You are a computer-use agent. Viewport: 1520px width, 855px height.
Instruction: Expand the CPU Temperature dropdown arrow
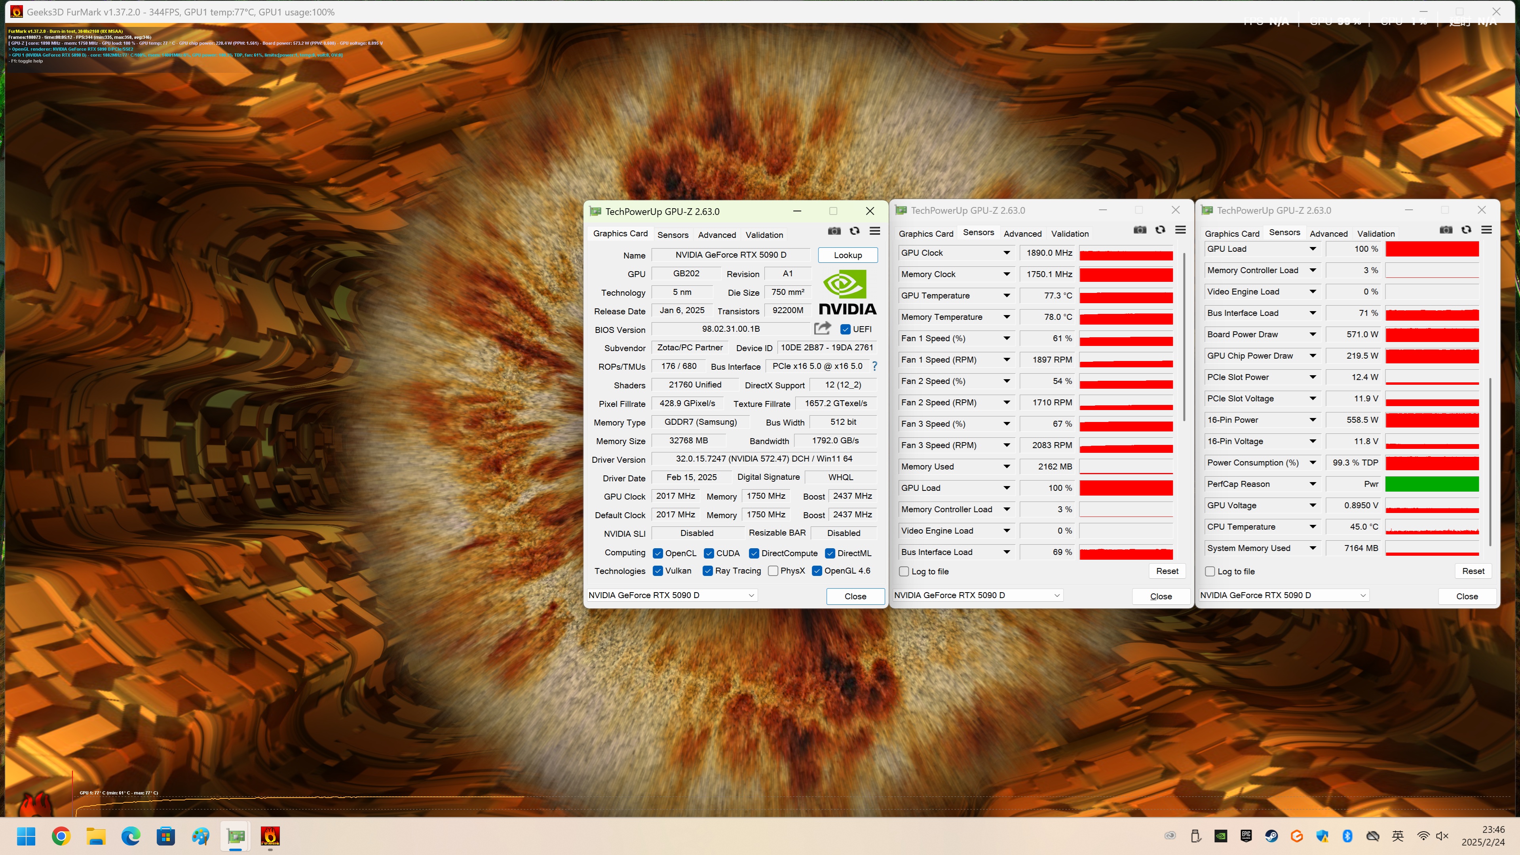(1313, 526)
